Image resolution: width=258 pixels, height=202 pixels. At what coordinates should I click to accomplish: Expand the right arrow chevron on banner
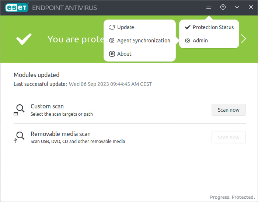244,39
